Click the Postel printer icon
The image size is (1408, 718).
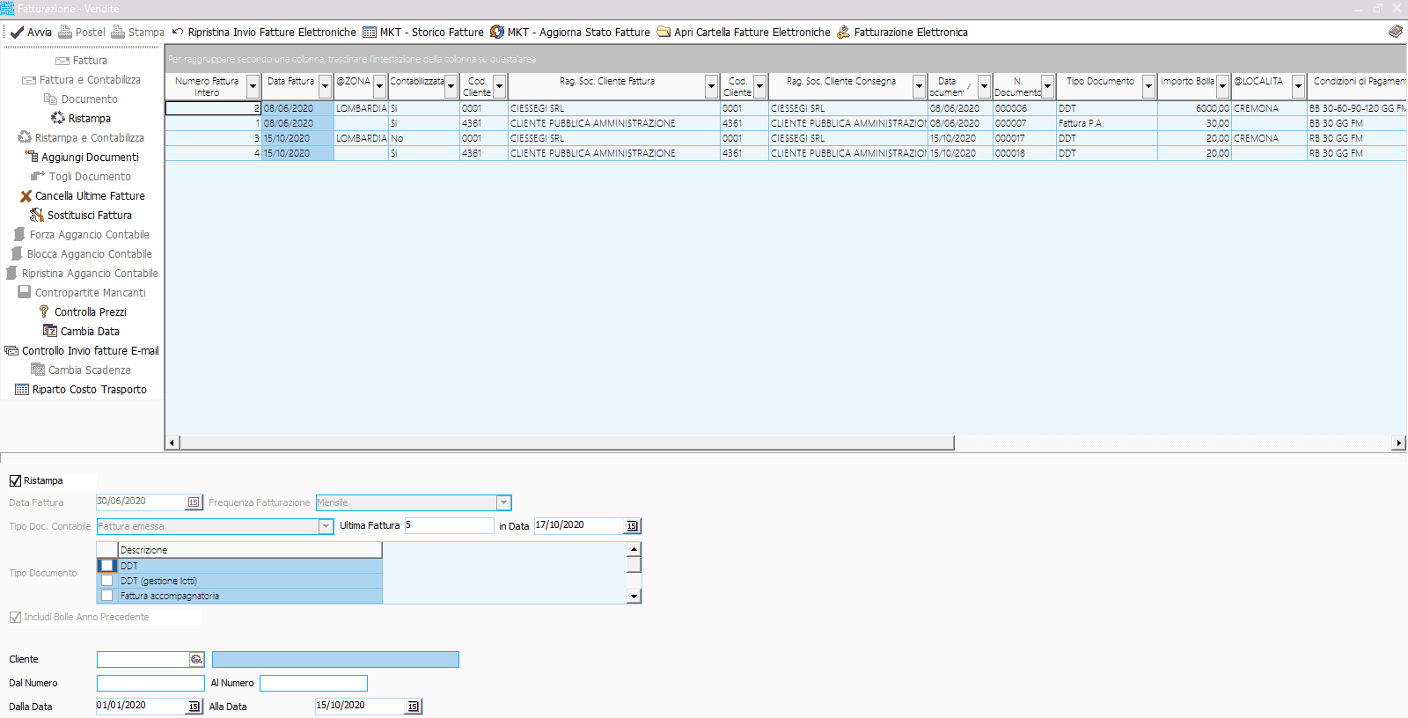(x=65, y=32)
